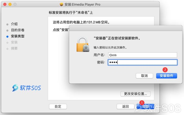Select the 介绍 step in sidebar
This screenshot has width=184, height=115.
pos(14,24)
